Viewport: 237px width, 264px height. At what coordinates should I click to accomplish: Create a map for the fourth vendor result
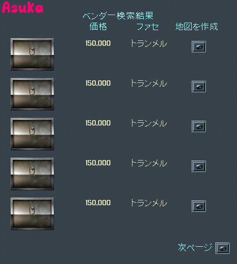(x=199, y=166)
